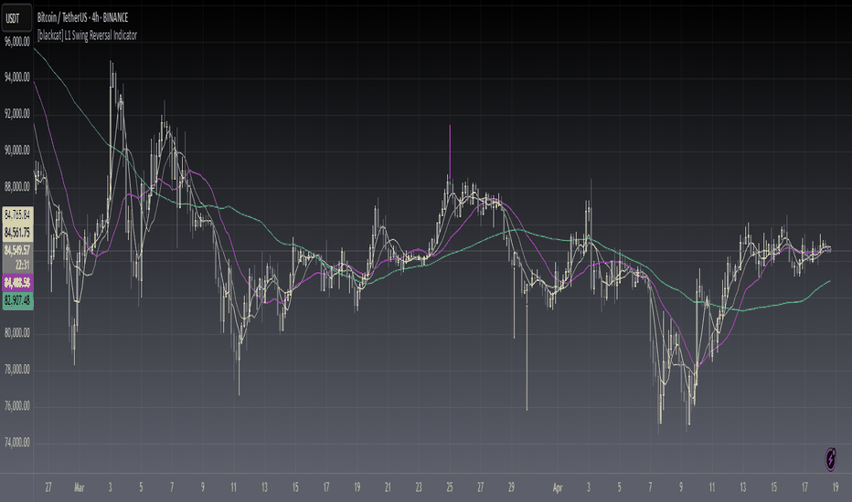The height and width of the screenshot is (502, 852).
Task: Click the 22:31 countdown label
Action: [x=22, y=265]
